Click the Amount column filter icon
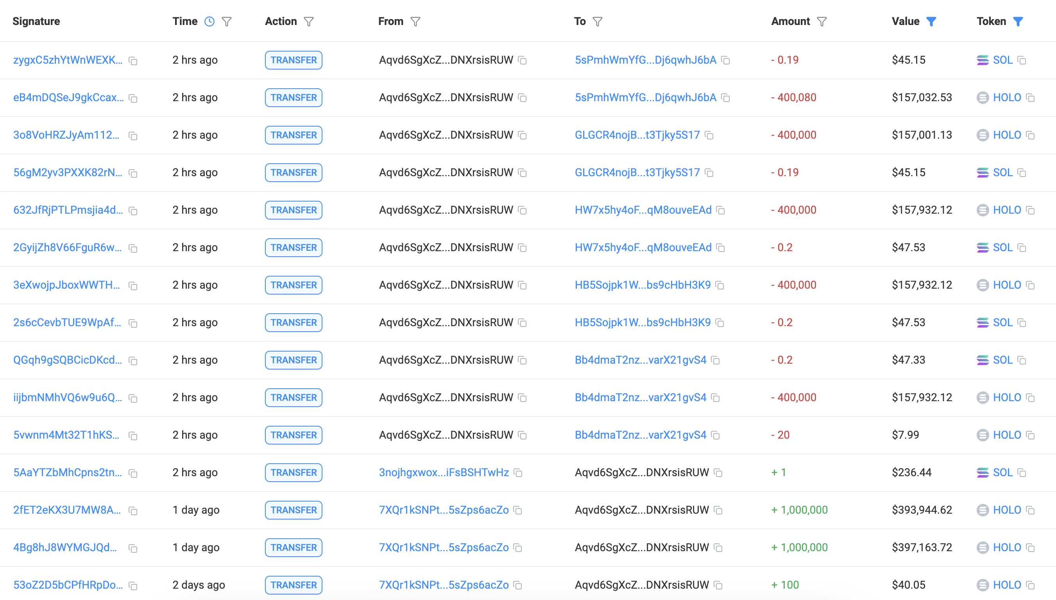The image size is (1056, 600). [822, 21]
